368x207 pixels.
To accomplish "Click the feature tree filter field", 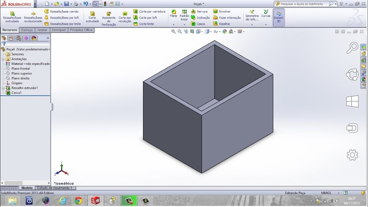I will pyautogui.click(x=26, y=44).
